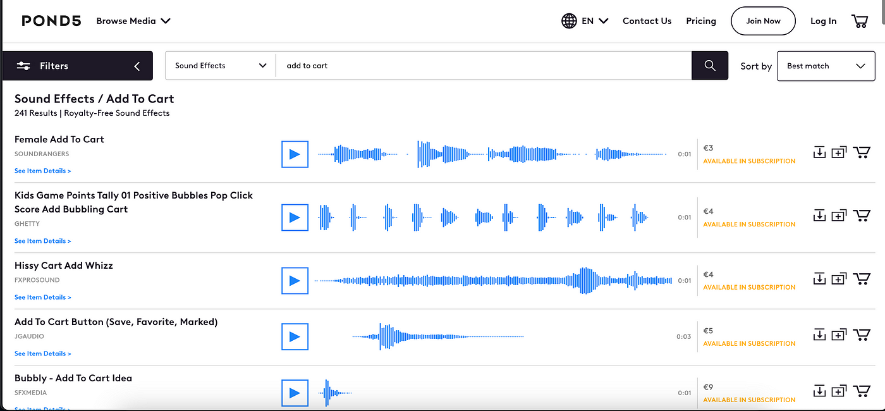Click the search magnifier icon
The height and width of the screenshot is (411, 885).
(709, 65)
